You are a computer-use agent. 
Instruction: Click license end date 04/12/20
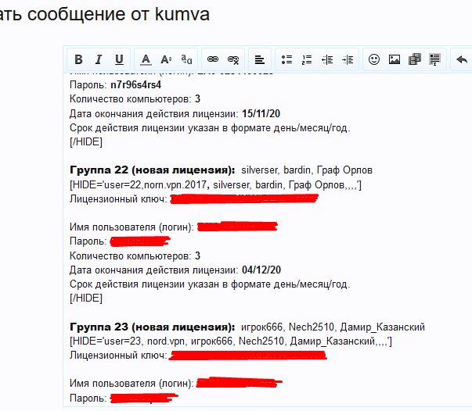pos(261,270)
